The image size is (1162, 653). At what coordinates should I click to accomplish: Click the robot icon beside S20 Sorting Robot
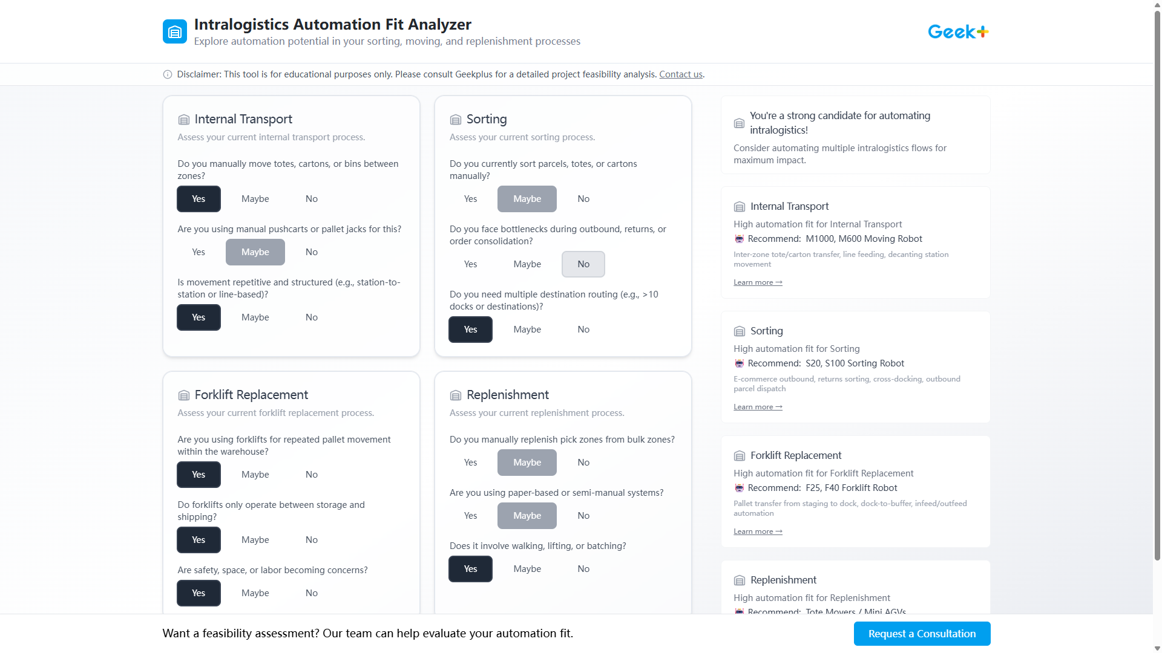click(739, 363)
